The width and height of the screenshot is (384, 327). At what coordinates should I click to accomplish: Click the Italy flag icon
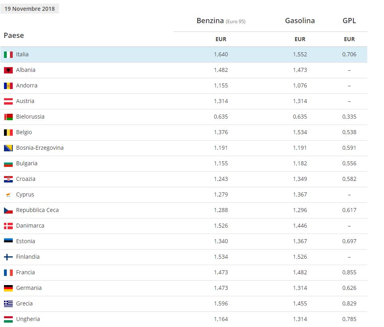tap(8, 55)
